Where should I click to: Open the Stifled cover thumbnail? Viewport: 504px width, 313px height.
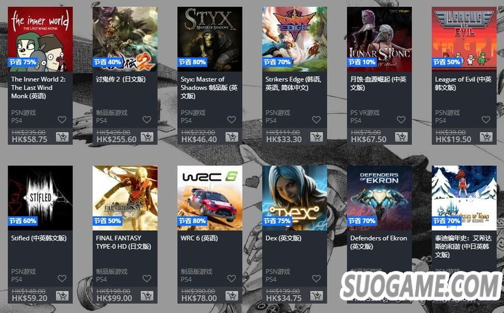coord(40,198)
